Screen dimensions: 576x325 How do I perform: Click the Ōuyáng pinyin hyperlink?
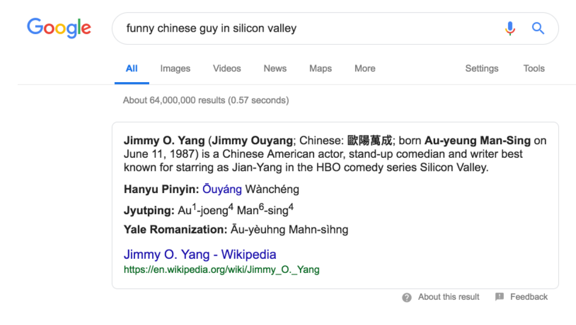[222, 189]
